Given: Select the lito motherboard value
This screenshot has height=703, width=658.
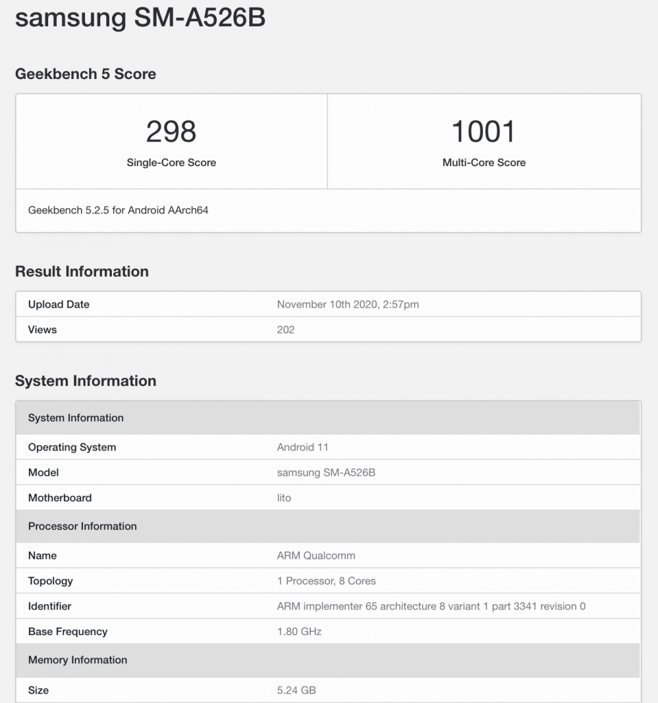Looking at the screenshot, I should click(x=284, y=498).
